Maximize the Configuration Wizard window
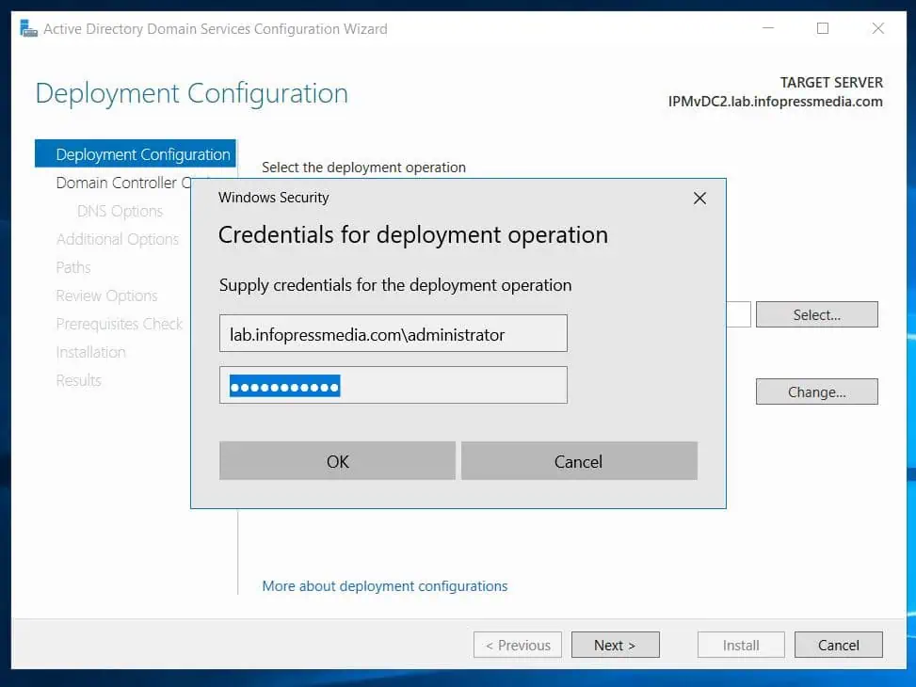Image resolution: width=916 pixels, height=687 pixels. [x=823, y=28]
